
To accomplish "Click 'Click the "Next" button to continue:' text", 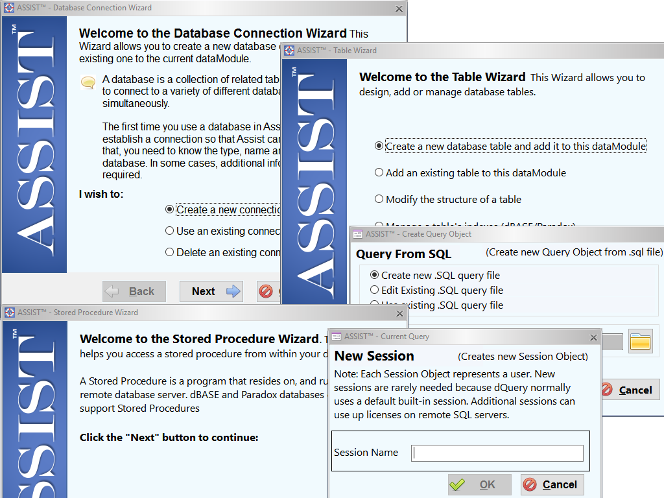I will (169, 438).
